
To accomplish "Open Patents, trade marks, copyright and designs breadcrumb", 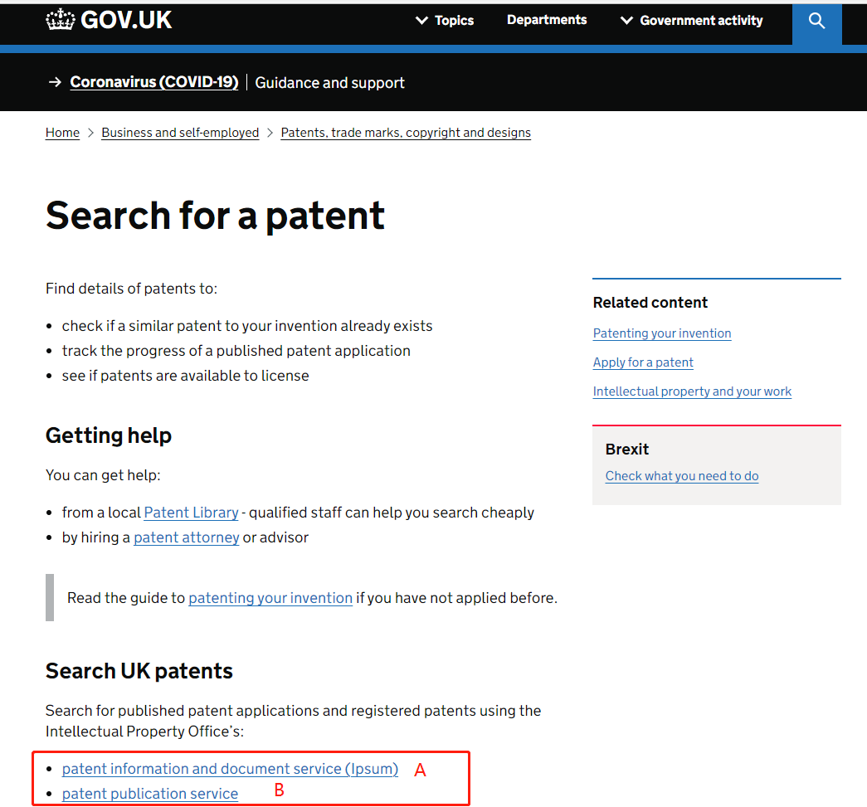I will 406,133.
